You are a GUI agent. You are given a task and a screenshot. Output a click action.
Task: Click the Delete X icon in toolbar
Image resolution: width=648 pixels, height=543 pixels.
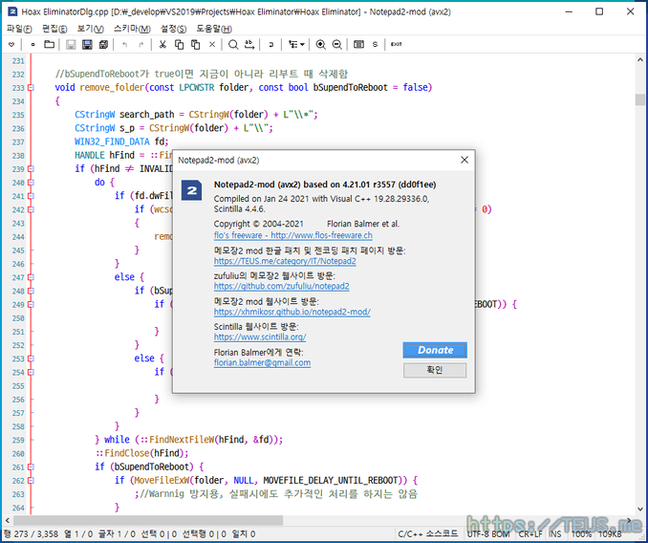coord(212,44)
